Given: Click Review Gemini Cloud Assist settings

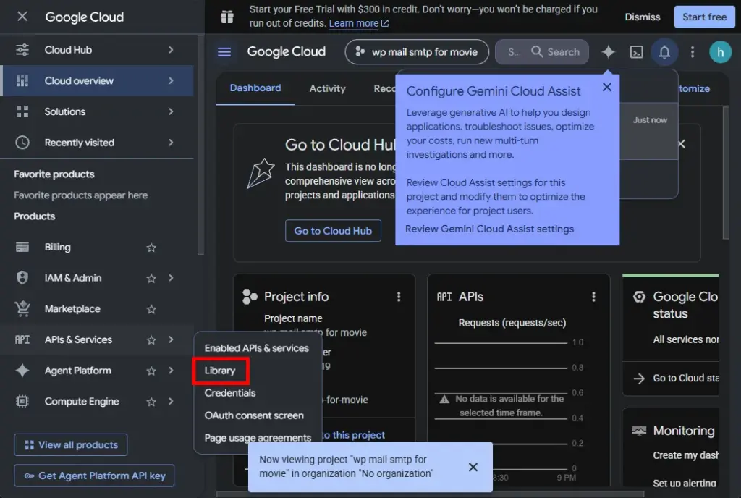Looking at the screenshot, I should click(x=490, y=229).
